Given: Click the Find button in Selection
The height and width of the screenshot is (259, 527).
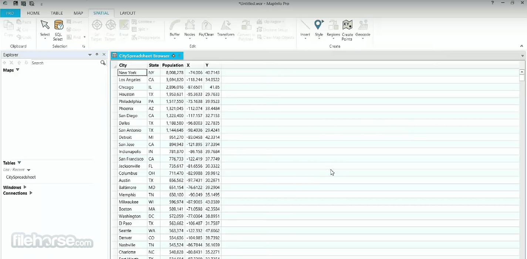Looking at the screenshot, I should point(74,37).
